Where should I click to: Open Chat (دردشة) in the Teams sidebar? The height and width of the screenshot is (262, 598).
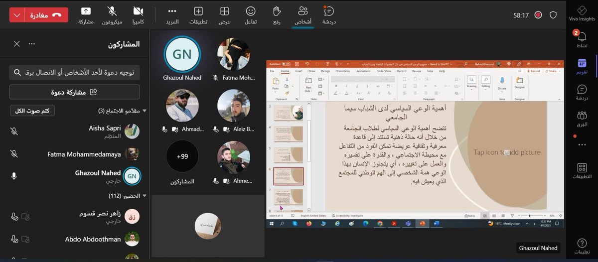[582, 93]
